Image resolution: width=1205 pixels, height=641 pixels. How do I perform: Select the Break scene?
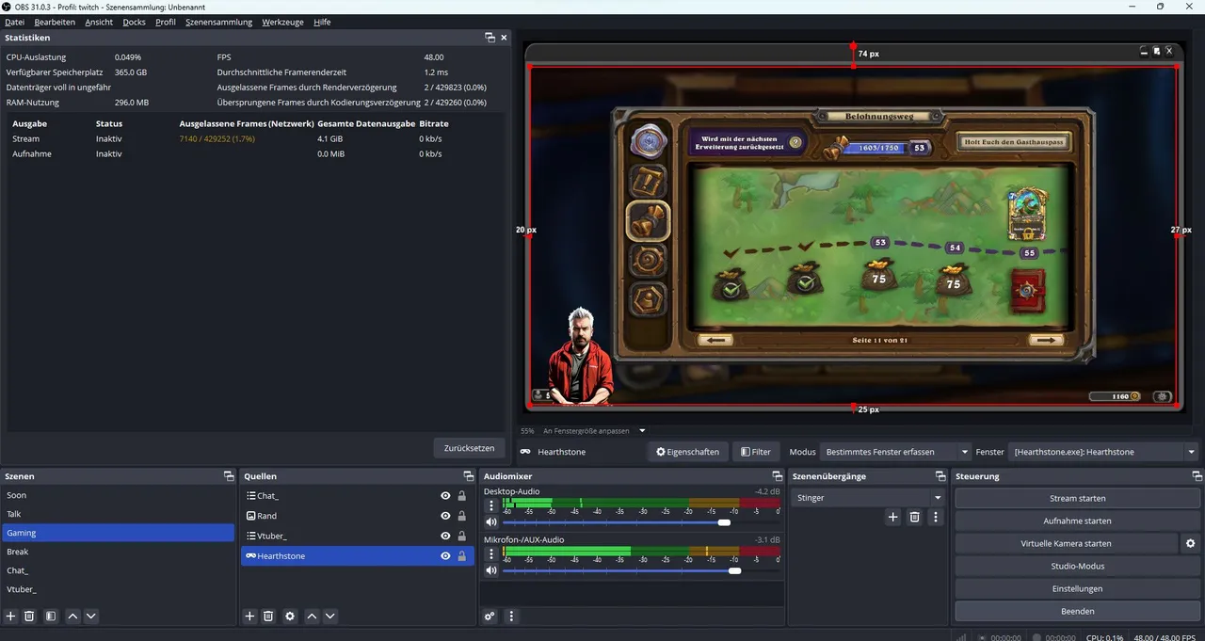point(118,552)
